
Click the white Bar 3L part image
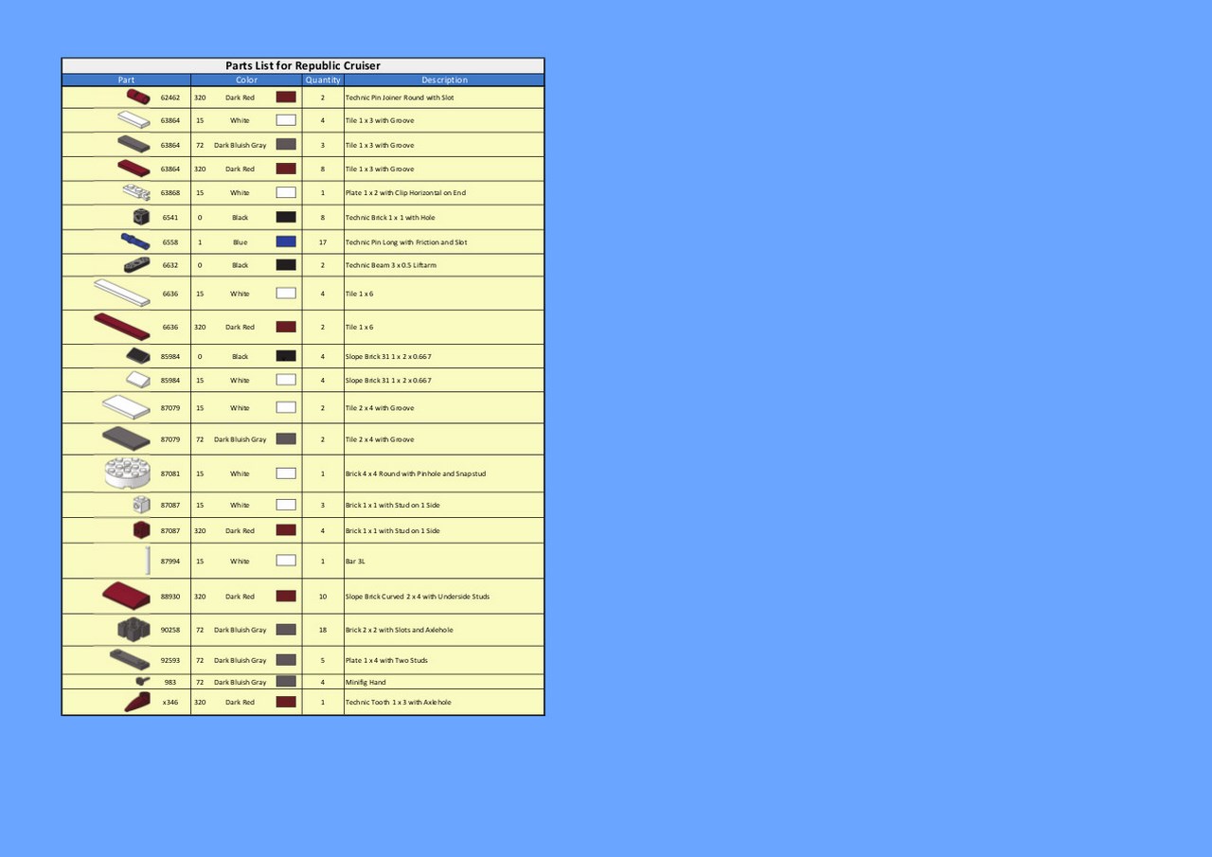point(149,561)
